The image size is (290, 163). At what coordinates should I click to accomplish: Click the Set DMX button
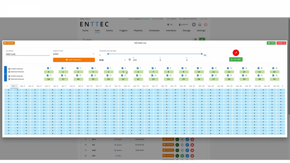(236, 59)
